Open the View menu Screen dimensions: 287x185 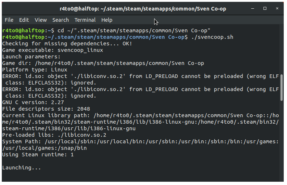click(41, 20)
